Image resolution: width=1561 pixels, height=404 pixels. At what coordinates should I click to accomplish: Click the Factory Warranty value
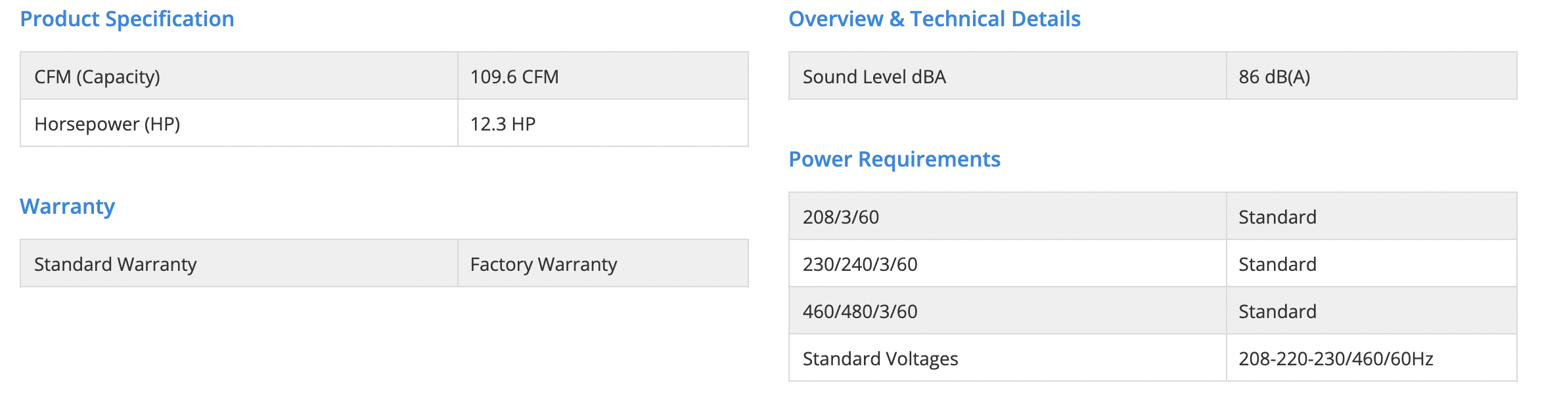(x=543, y=264)
